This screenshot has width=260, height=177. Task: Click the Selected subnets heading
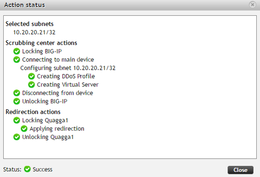[30, 24]
